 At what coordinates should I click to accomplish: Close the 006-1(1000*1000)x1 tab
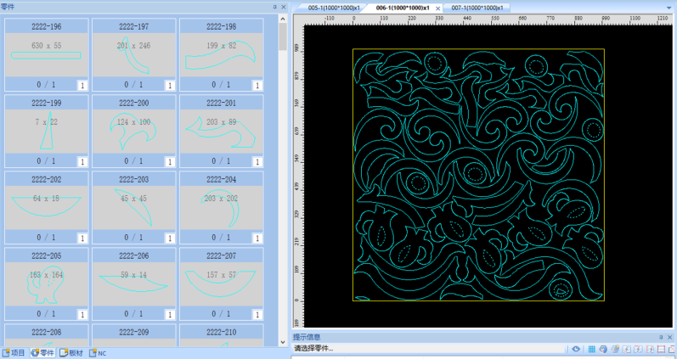click(437, 8)
